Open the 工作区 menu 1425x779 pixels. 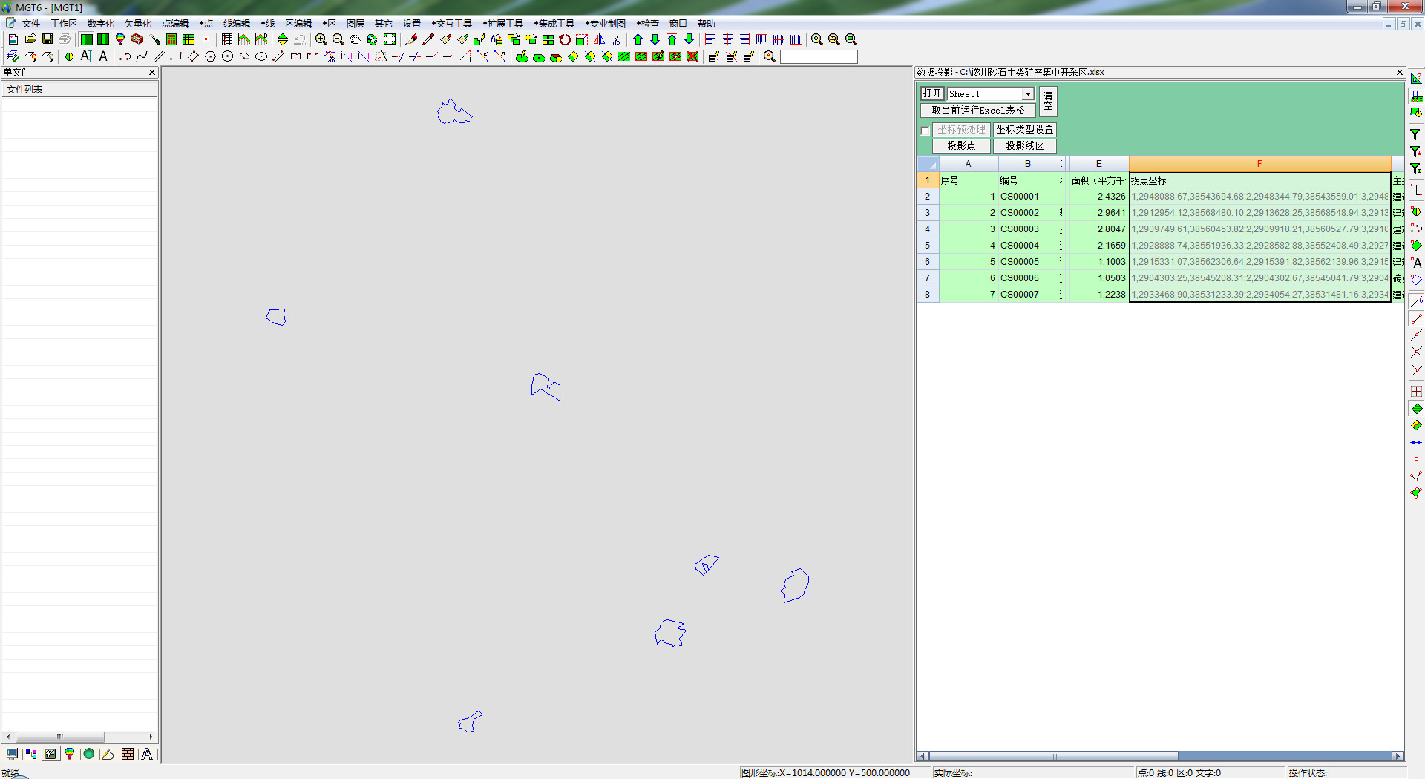point(64,24)
